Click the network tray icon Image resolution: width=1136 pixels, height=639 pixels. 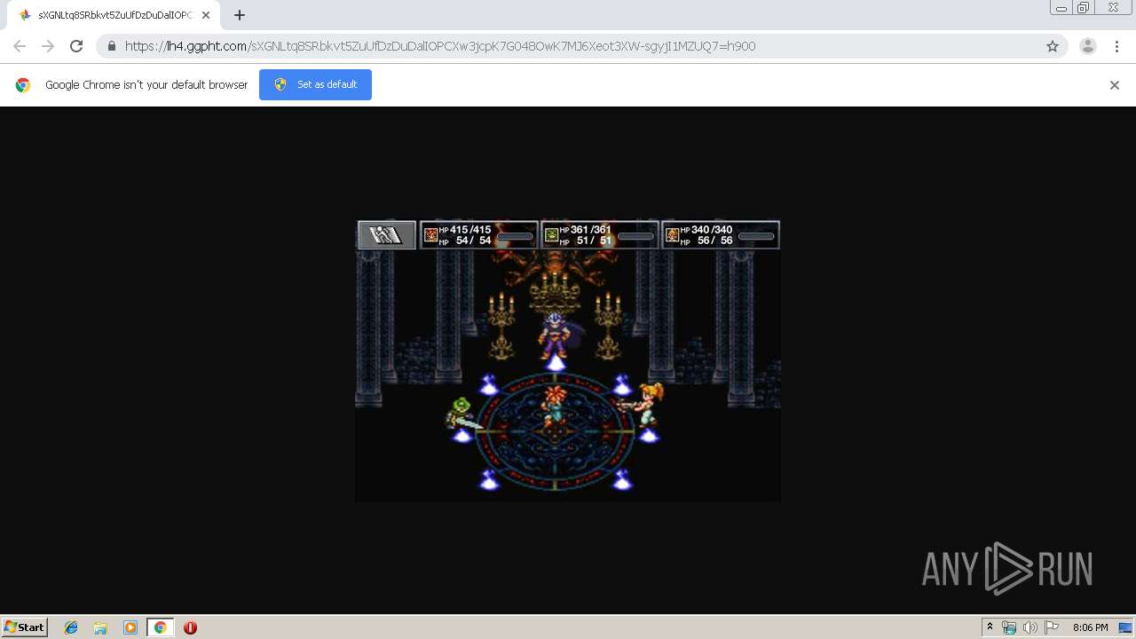click(x=1009, y=627)
